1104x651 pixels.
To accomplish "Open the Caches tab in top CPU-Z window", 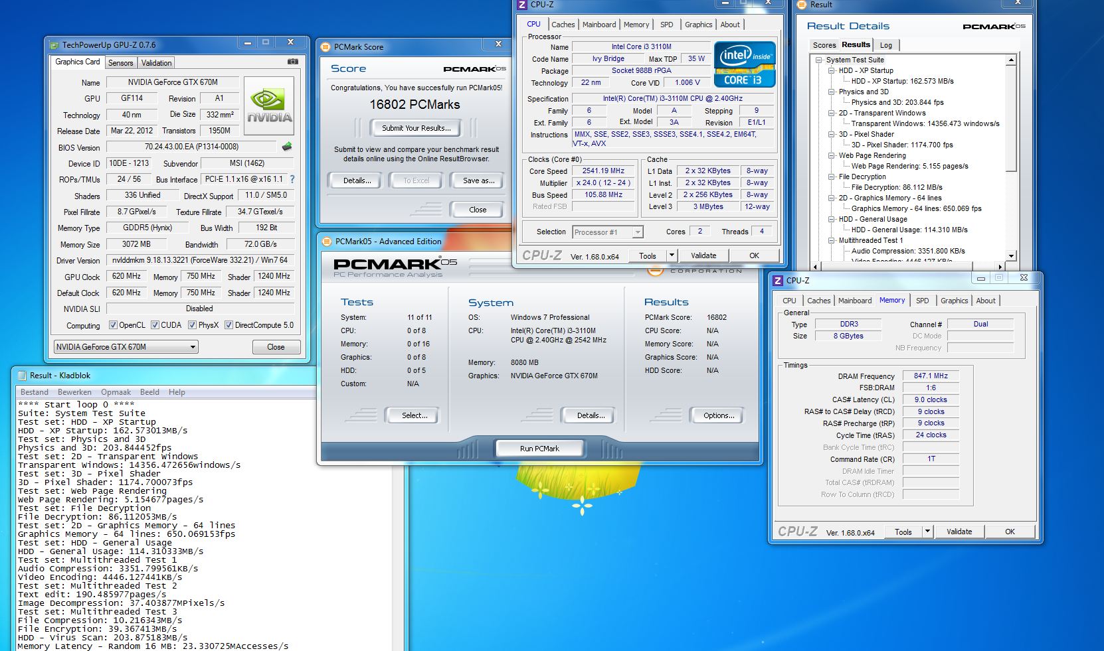I will (563, 25).
